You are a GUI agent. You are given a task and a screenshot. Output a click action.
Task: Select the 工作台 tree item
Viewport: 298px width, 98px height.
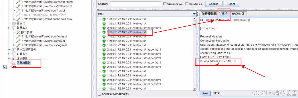(x=12, y=67)
